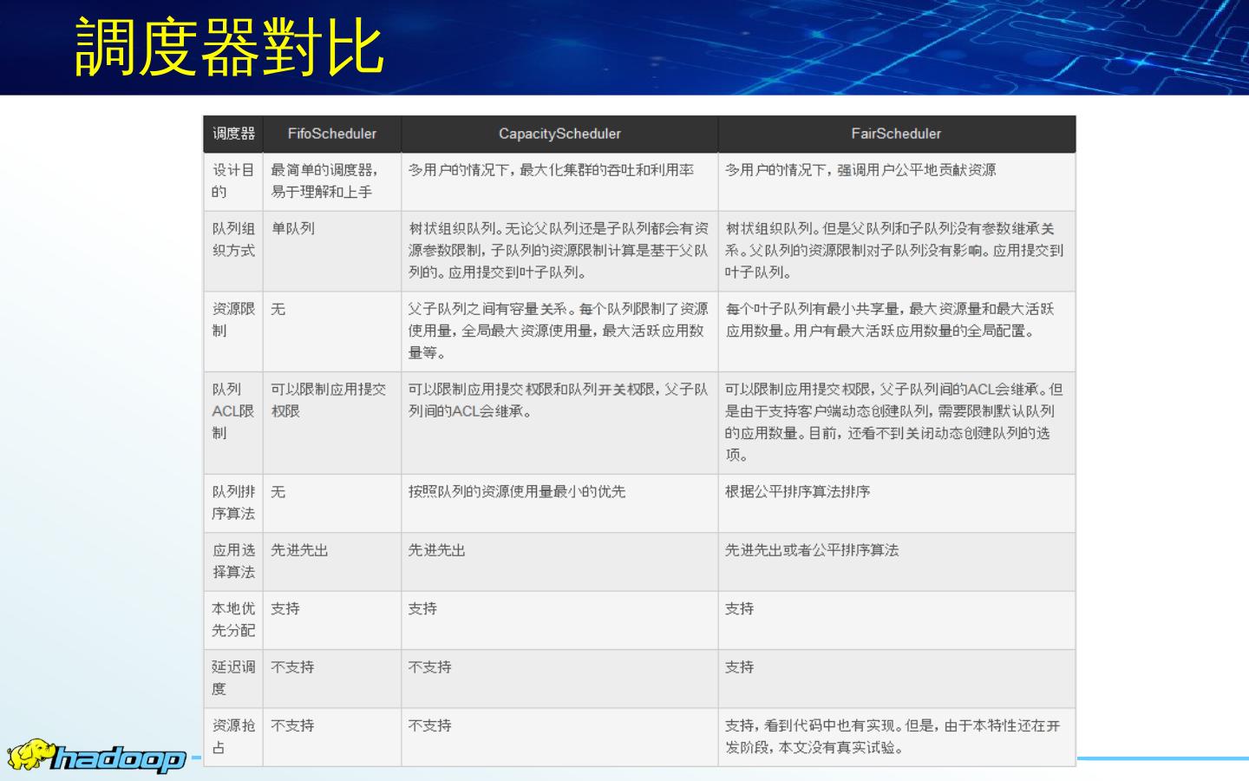The height and width of the screenshot is (781, 1249).
Task: Click the 本地优先分配 row label
Action: coord(233,620)
